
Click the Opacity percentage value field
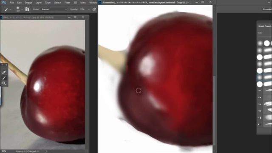click(83, 9)
